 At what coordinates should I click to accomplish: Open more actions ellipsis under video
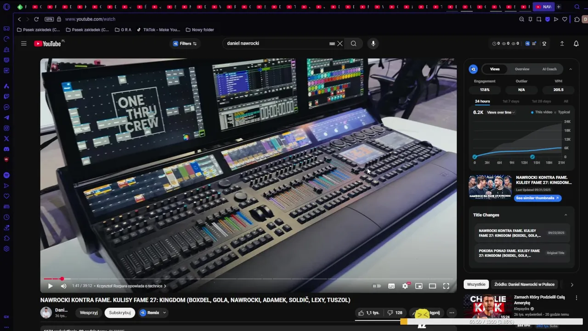click(452, 313)
